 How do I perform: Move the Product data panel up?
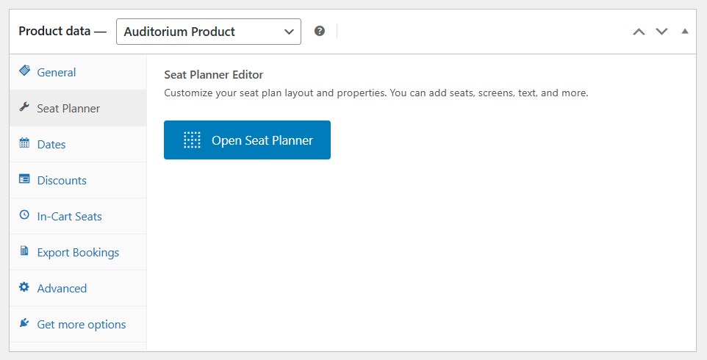click(639, 32)
